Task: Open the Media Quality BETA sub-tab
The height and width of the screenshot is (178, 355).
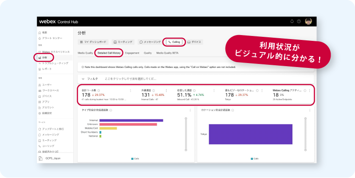Action: point(167,53)
